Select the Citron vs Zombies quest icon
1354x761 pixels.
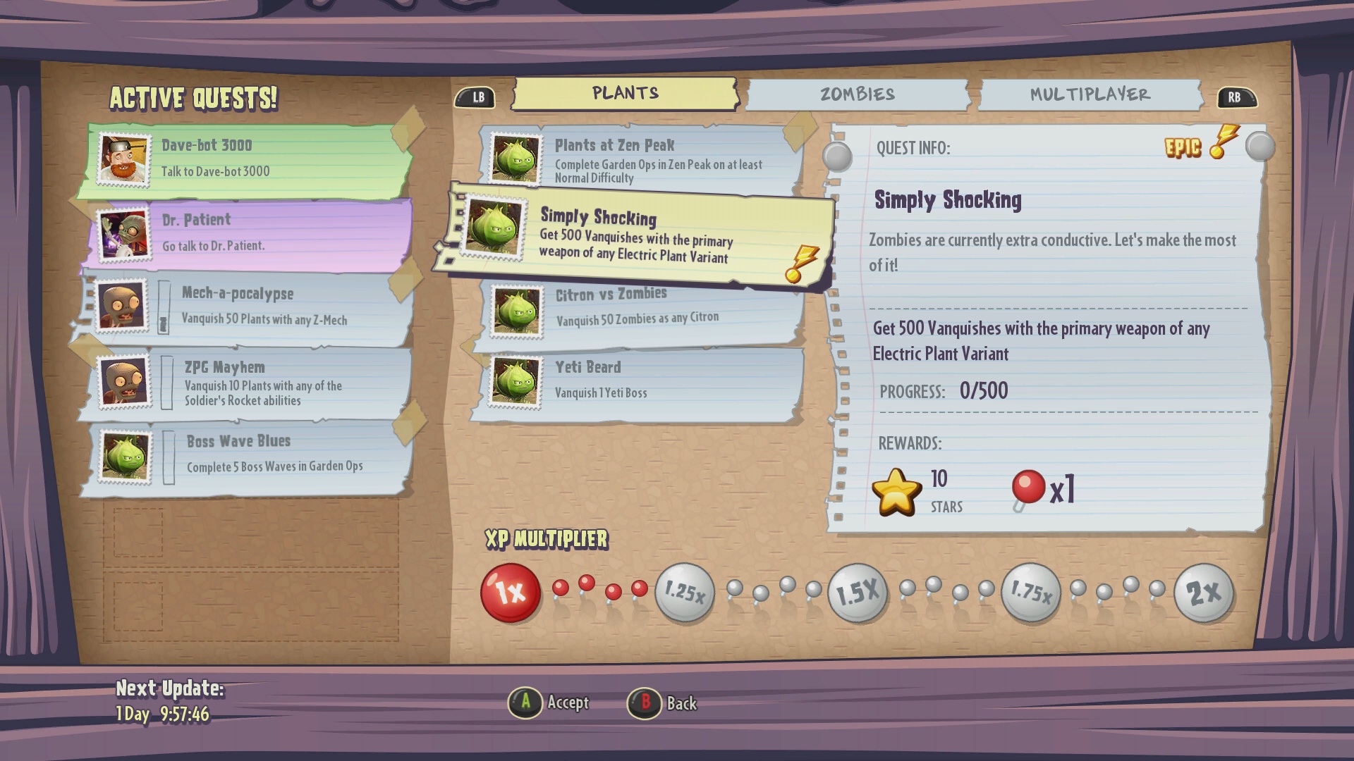[516, 307]
